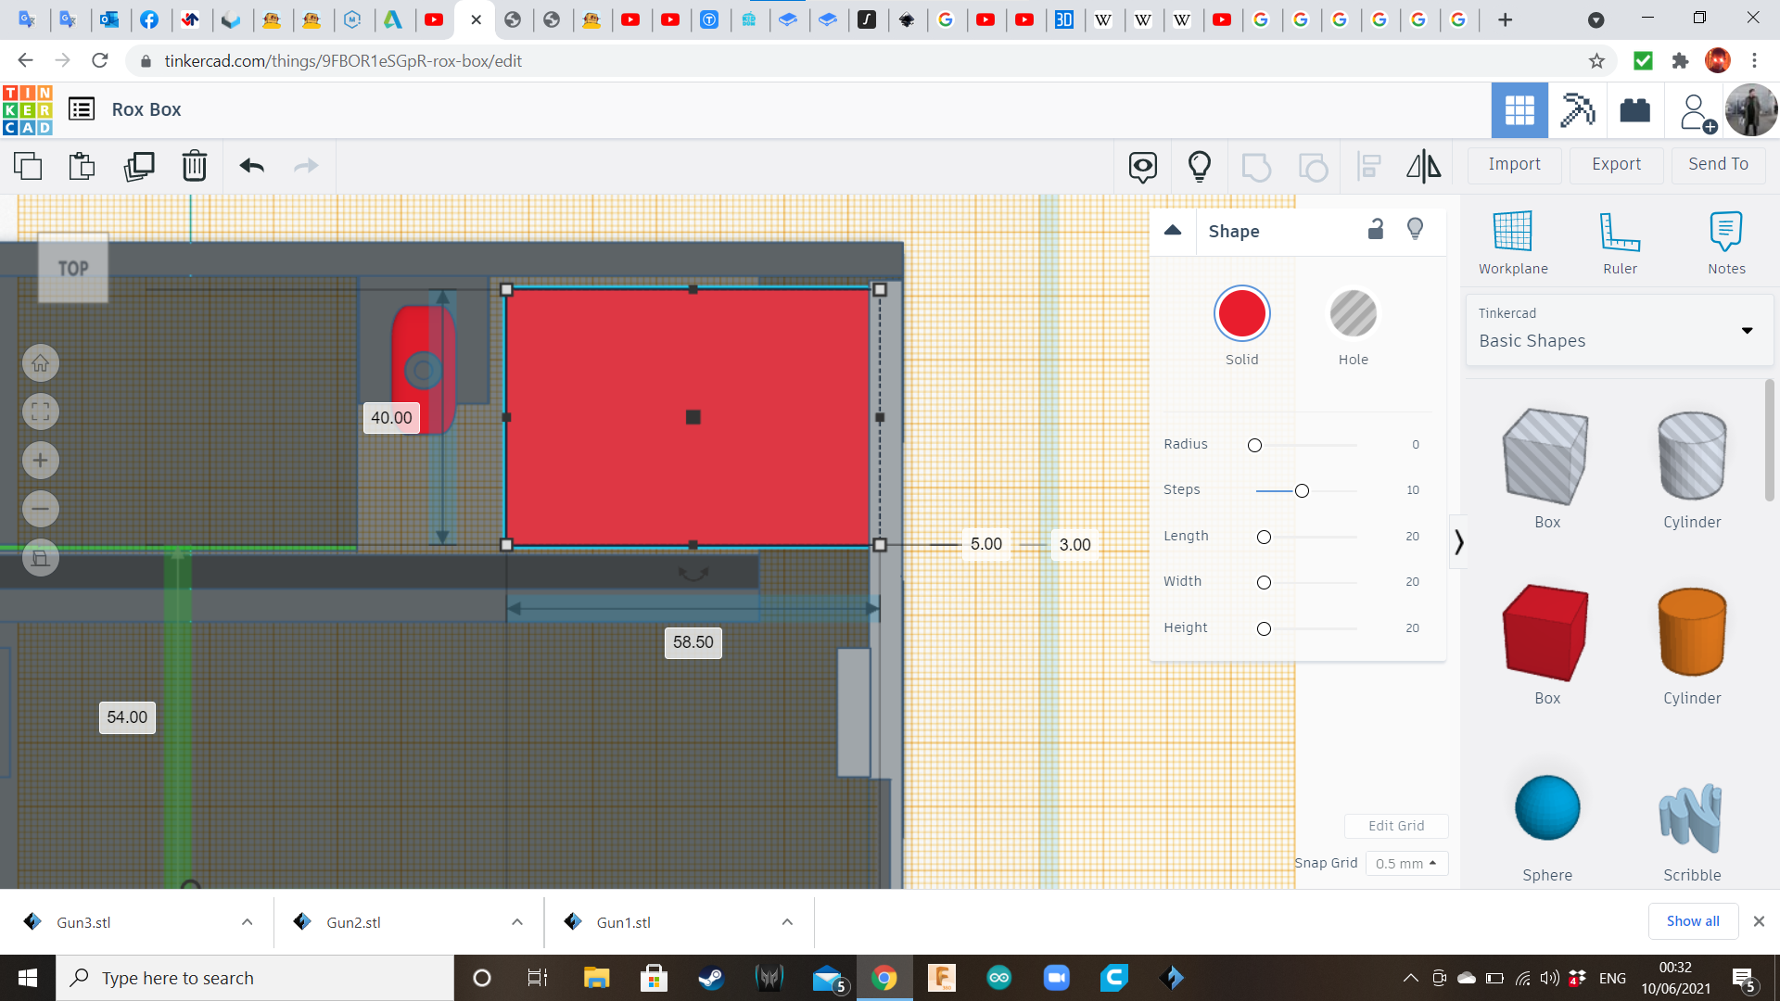The height and width of the screenshot is (1001, 1780).
Task: Set shape to Hole
Action: 1353,315
